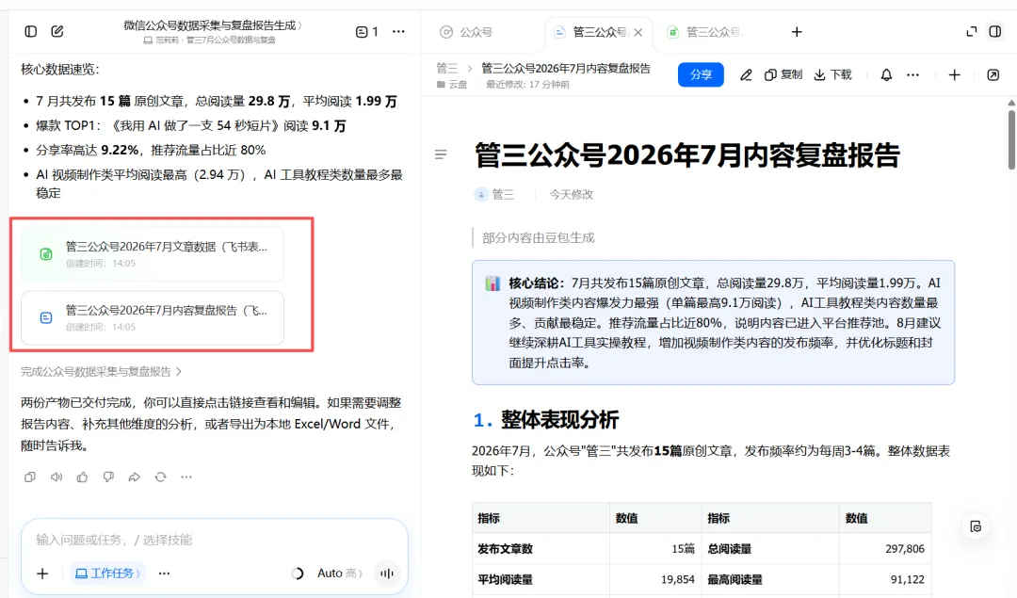The height and width of the screenshot is (598, 1017).
Task: Switch to the green sheet 管三公众号 tab
Action: [703, 32]
